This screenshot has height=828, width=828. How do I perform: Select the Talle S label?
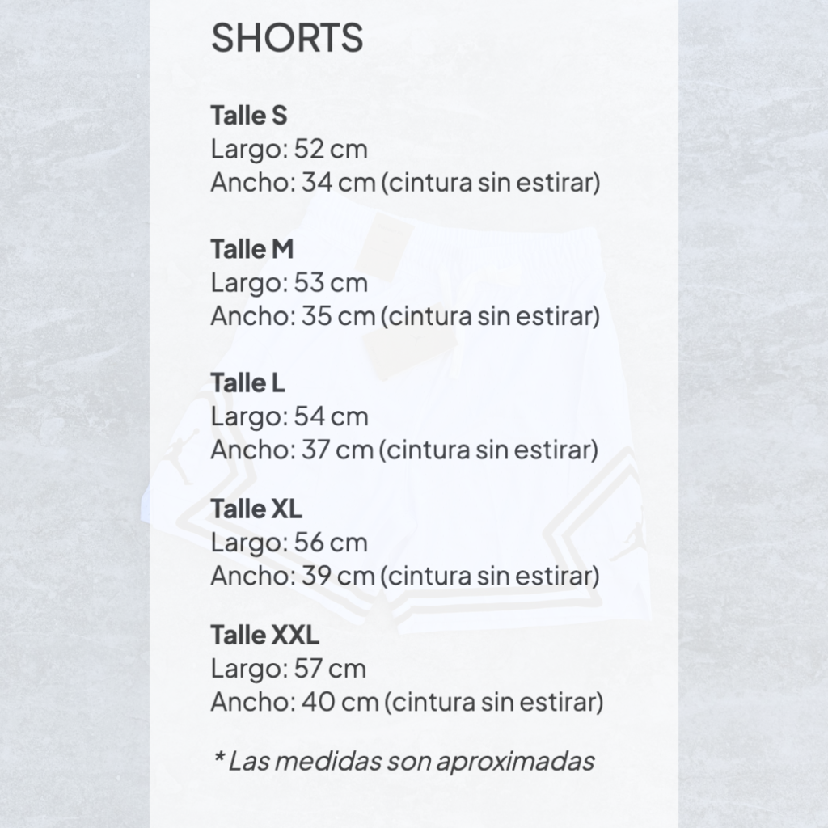click(249, 116)
